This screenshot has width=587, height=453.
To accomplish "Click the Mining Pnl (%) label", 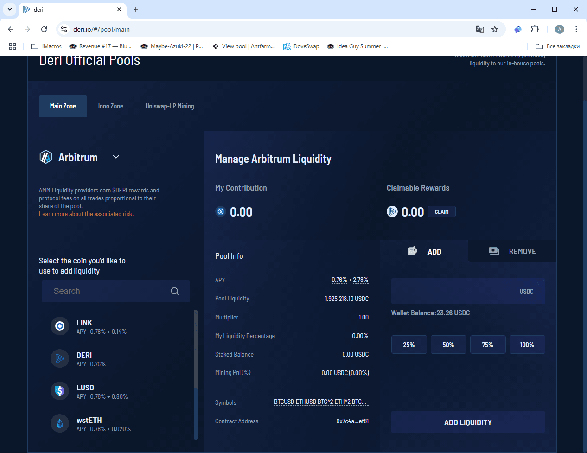I will (x=233, y=372).
